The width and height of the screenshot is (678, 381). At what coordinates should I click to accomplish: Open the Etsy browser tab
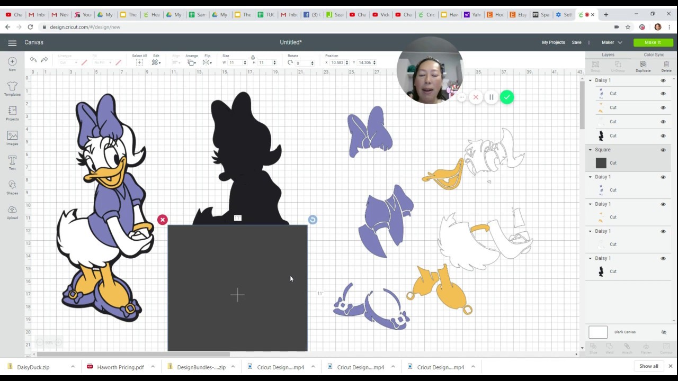point(519,15)
